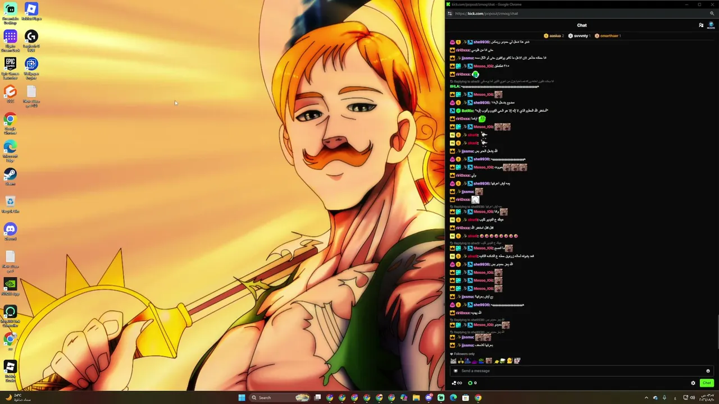Open Google Chrome desktop shortcut
The image size is (719, 404).
click(10, 122)
